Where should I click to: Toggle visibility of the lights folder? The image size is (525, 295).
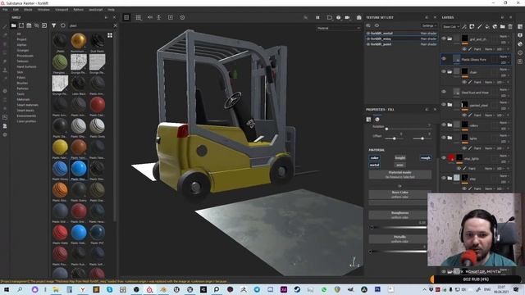(444, 138)
